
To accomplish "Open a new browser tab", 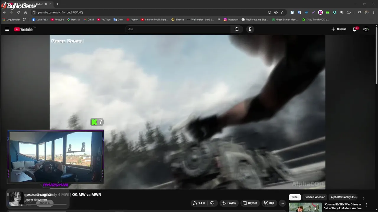I will coord(57,4).
